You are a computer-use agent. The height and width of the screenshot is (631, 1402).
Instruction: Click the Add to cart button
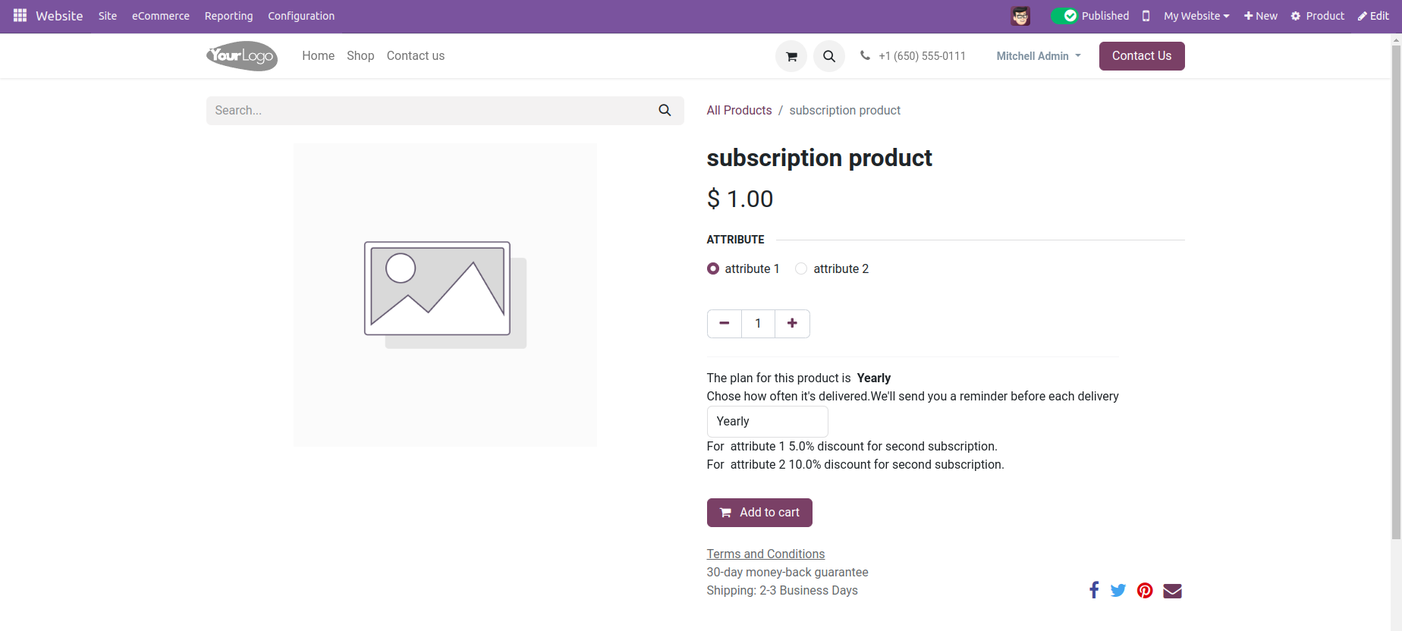pyautogui.click(x=759, y=513)
